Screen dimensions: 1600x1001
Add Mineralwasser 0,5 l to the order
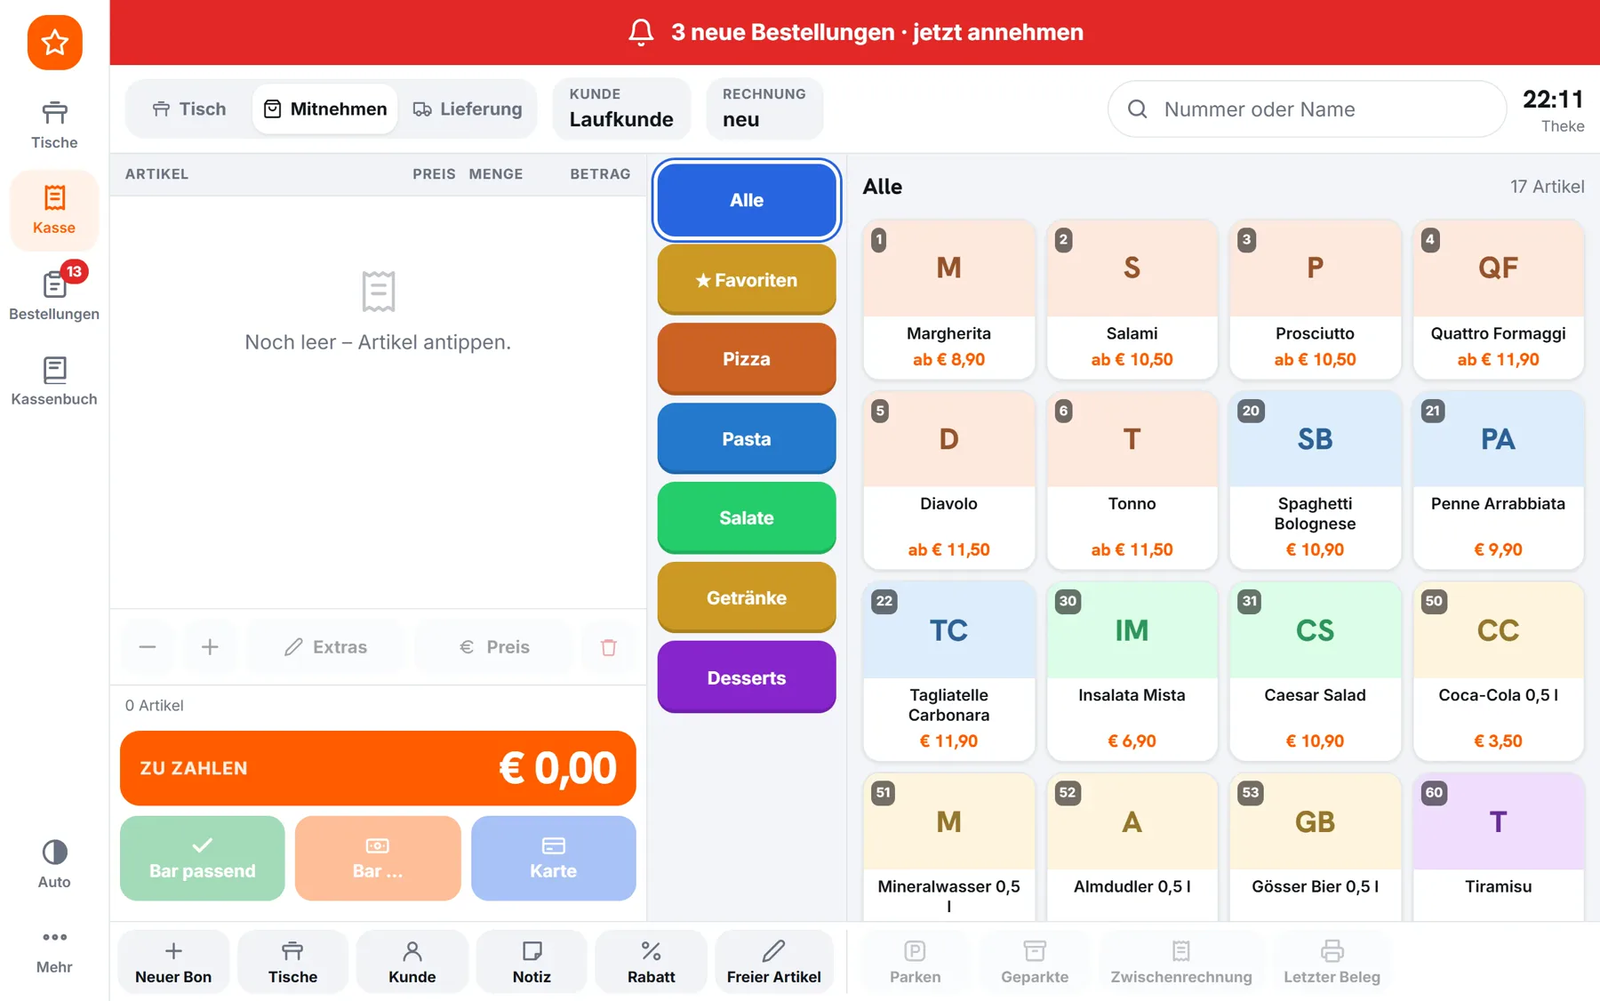[x=948, y=847]
